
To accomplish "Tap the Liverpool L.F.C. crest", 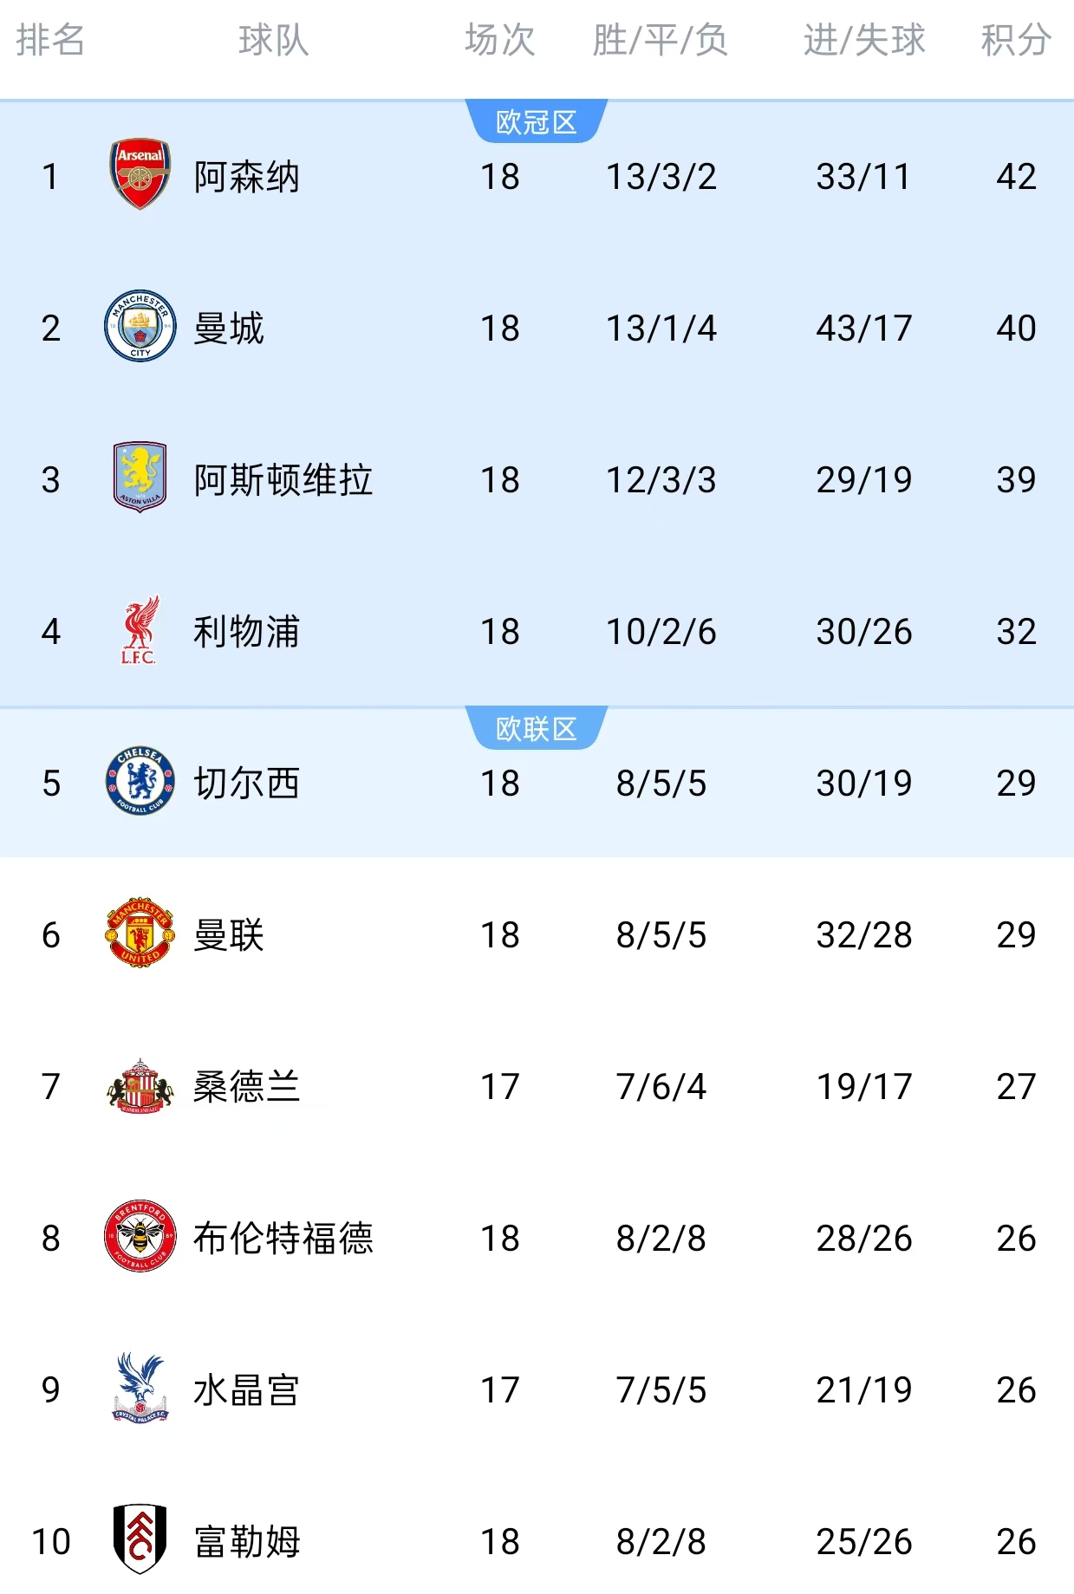I will 140,630.
